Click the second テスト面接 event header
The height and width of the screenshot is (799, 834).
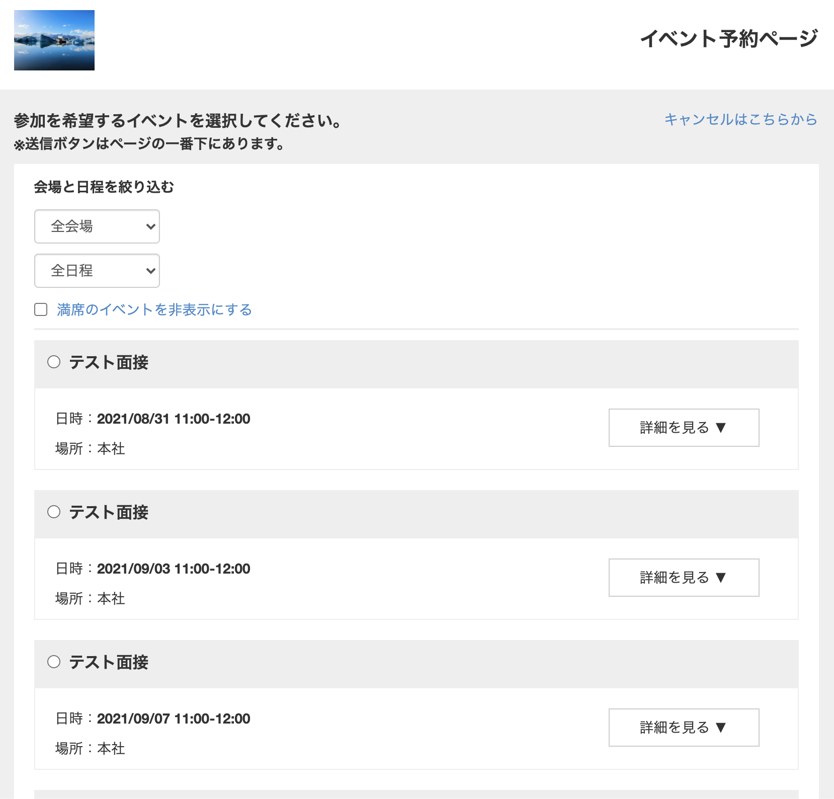109,512
